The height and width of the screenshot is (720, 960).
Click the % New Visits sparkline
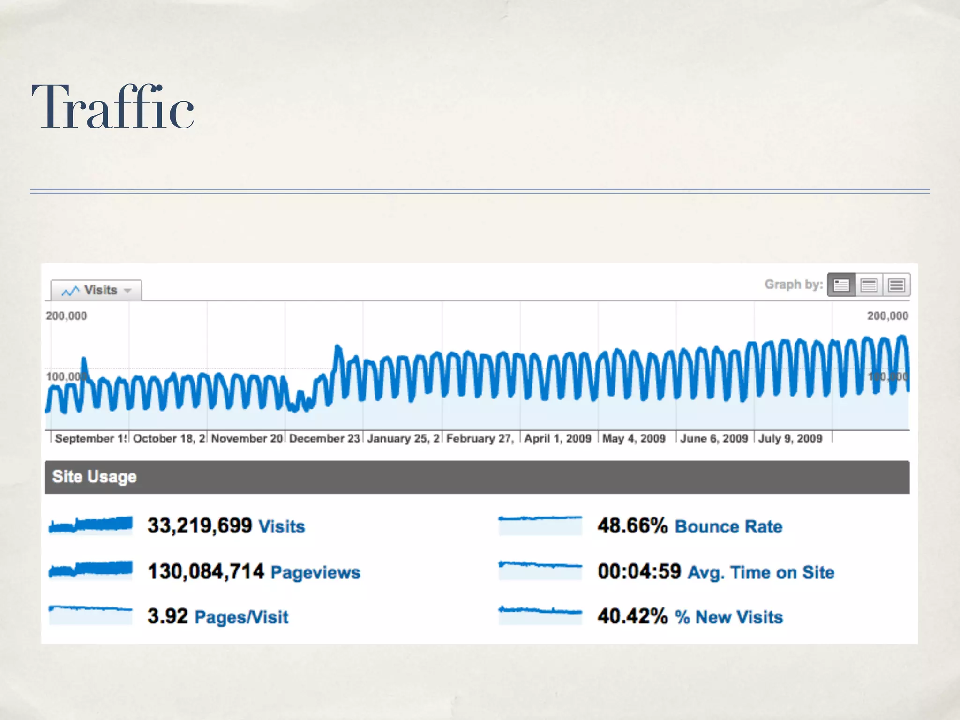click(540, 615)
